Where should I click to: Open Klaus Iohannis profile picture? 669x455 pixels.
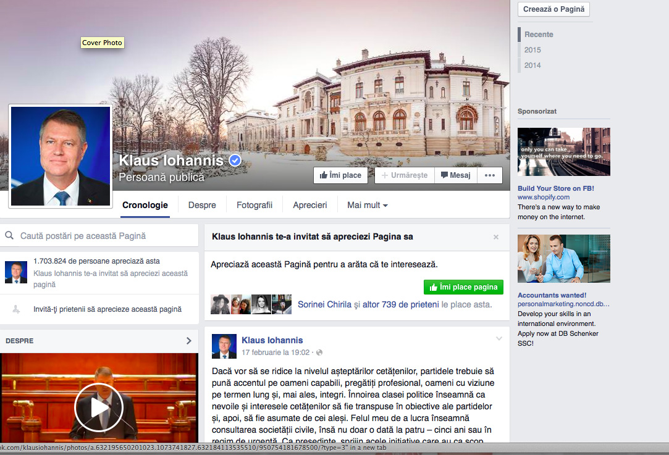[61, 156]
